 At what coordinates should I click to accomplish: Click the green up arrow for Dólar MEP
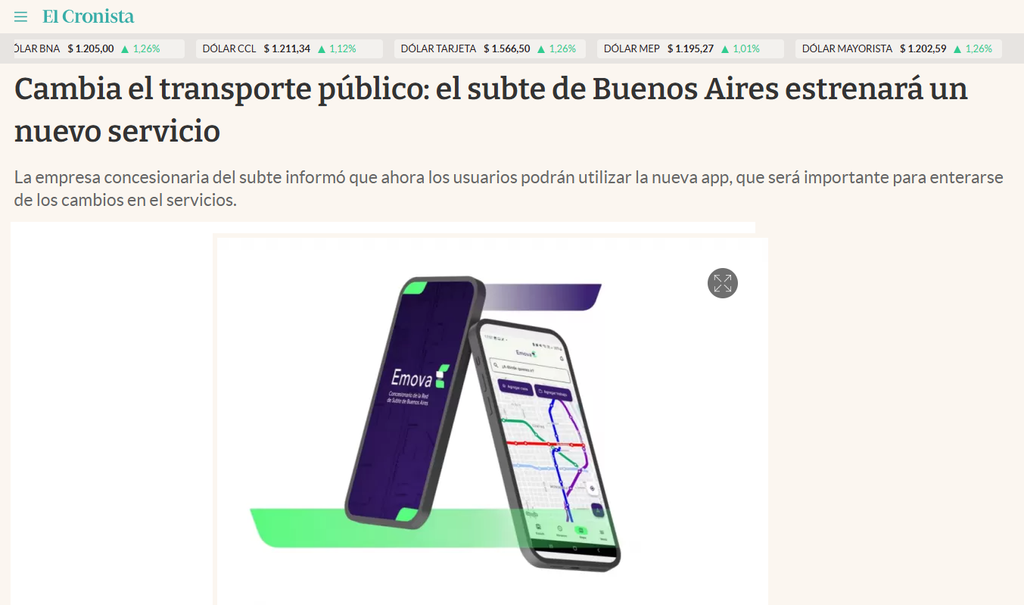725,49
